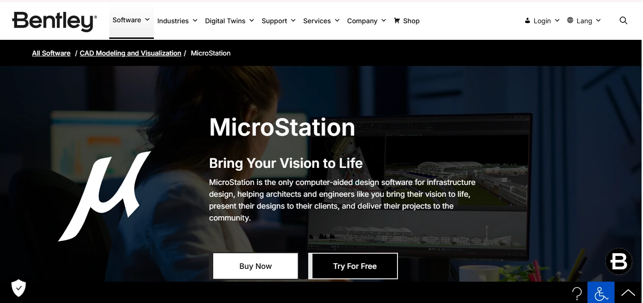643x303 pixels.
Task: Click the shopping cart Shop icon
Action: (397, 20)
